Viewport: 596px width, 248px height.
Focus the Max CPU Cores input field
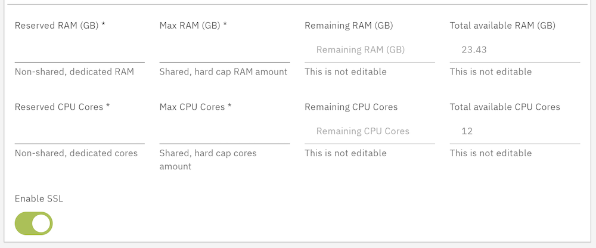225,131
